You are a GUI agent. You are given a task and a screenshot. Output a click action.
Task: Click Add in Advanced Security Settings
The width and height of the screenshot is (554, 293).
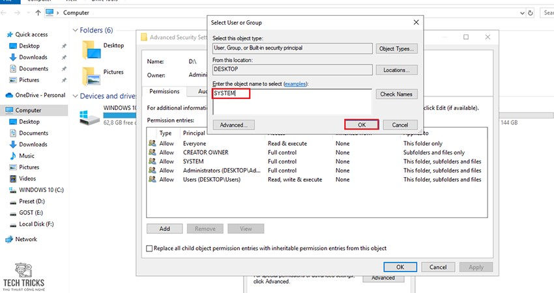pos(164,229)
